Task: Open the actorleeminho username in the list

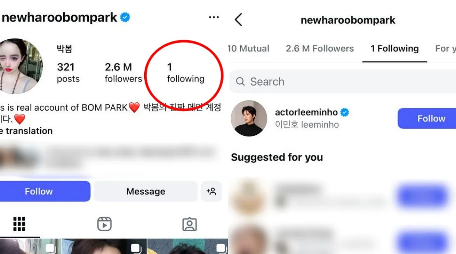Action: tap(306, 112)
